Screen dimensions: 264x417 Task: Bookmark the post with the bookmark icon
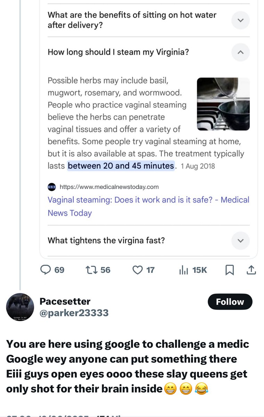pyautogui.click(x=230, y=270)
